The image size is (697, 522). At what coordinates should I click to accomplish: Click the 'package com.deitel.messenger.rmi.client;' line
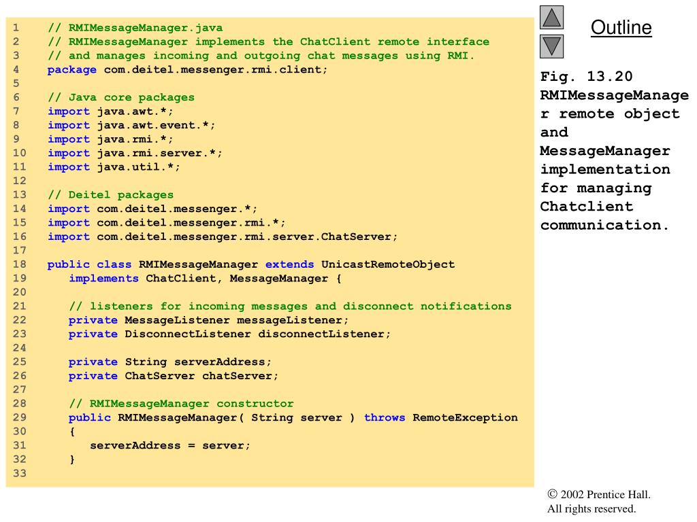pyautogui.click(x=187, y=70)
